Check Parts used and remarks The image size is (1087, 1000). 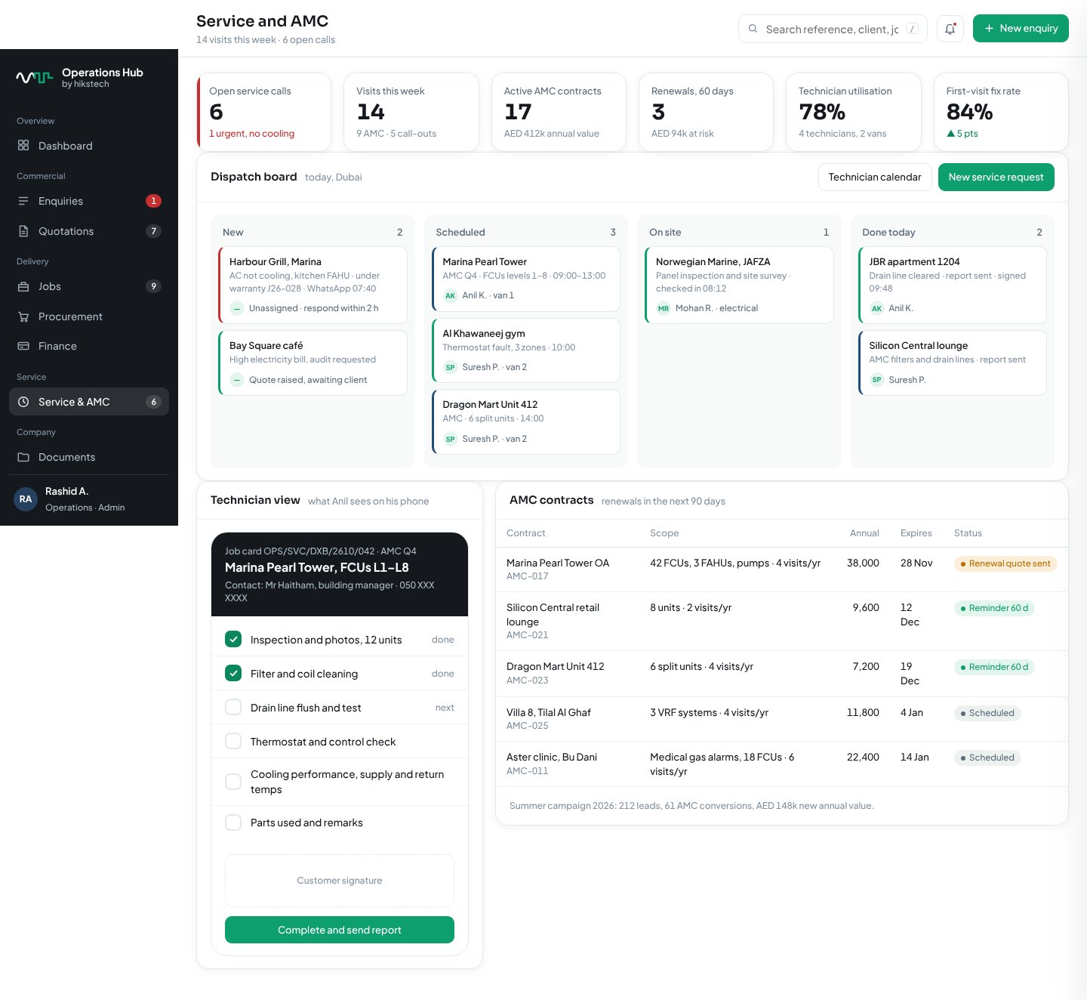233,823
